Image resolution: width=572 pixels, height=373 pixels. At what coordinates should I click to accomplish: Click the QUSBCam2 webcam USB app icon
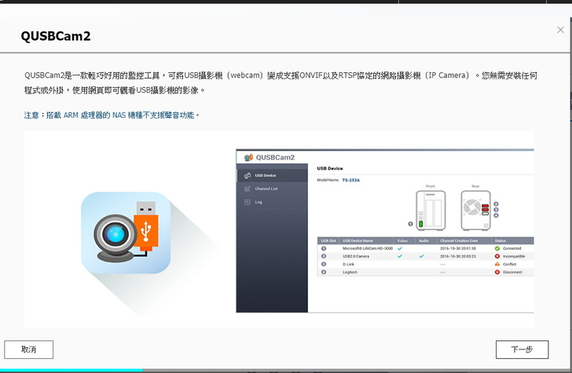tap(126, 232)
